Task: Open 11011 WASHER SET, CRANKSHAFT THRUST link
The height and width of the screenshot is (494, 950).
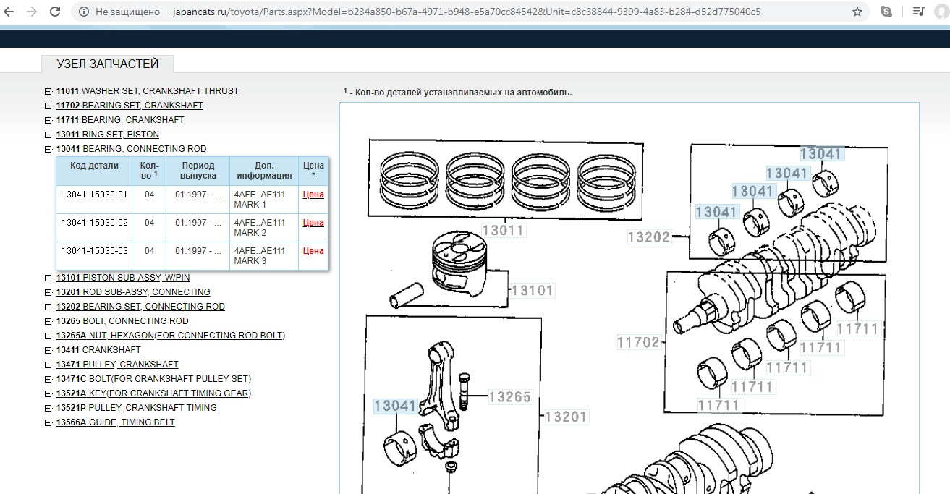Action: click(x=148, y=91)
